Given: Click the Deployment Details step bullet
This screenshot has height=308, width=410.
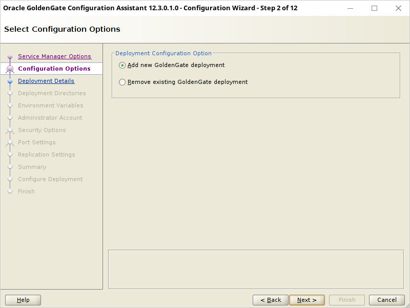Looking at the screenshot, I should [10, 81].
